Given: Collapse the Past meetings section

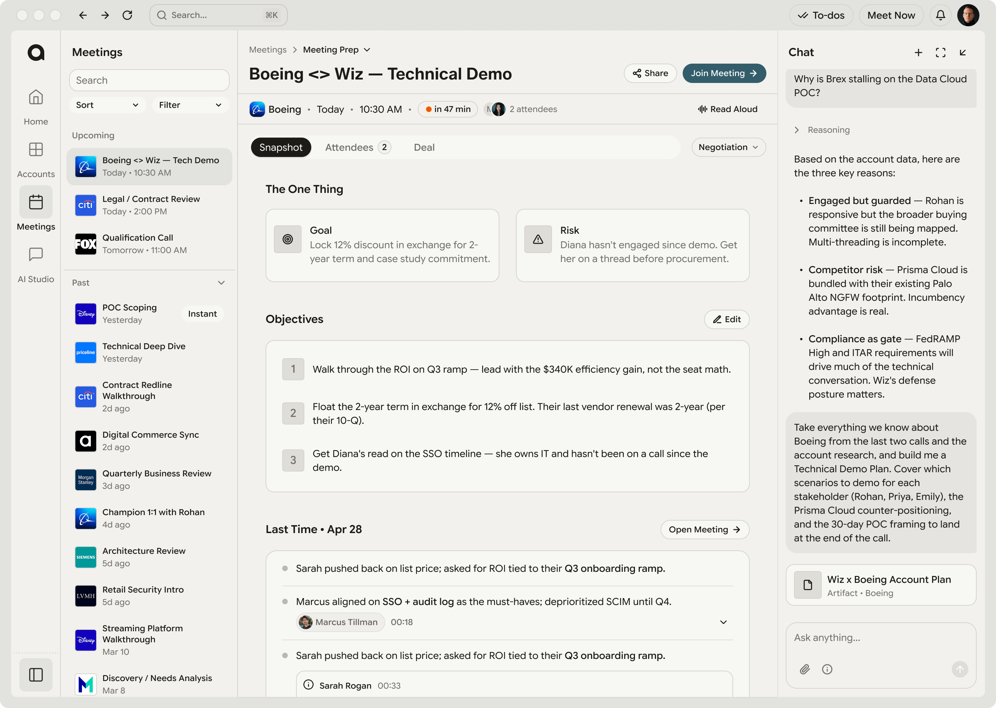Looking at the screenshot, I should tap(222, 283).
